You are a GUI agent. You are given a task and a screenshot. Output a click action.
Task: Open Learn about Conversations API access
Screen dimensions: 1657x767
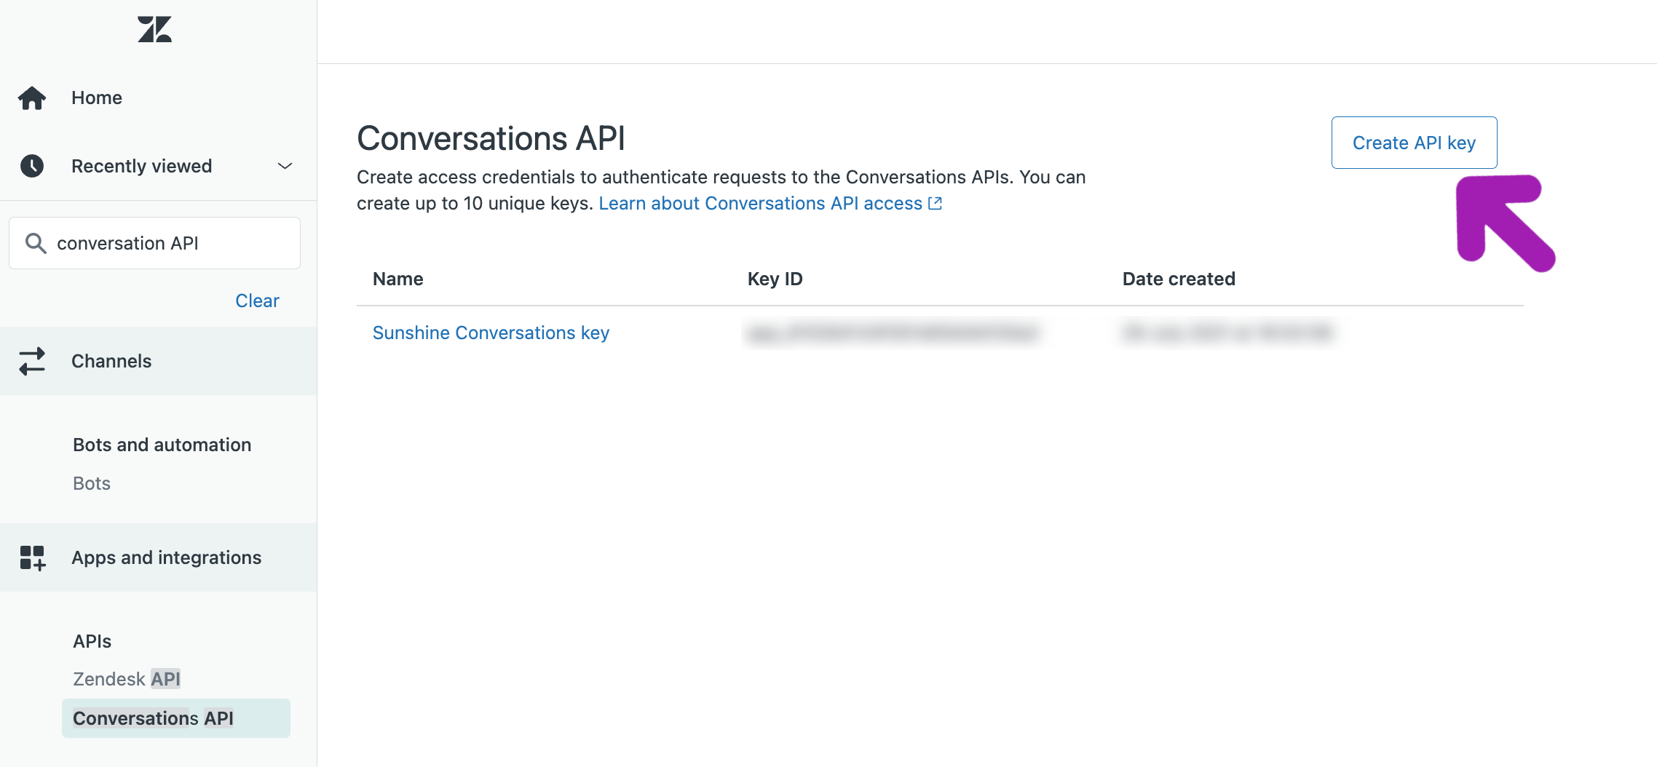[x=760, y=203]
